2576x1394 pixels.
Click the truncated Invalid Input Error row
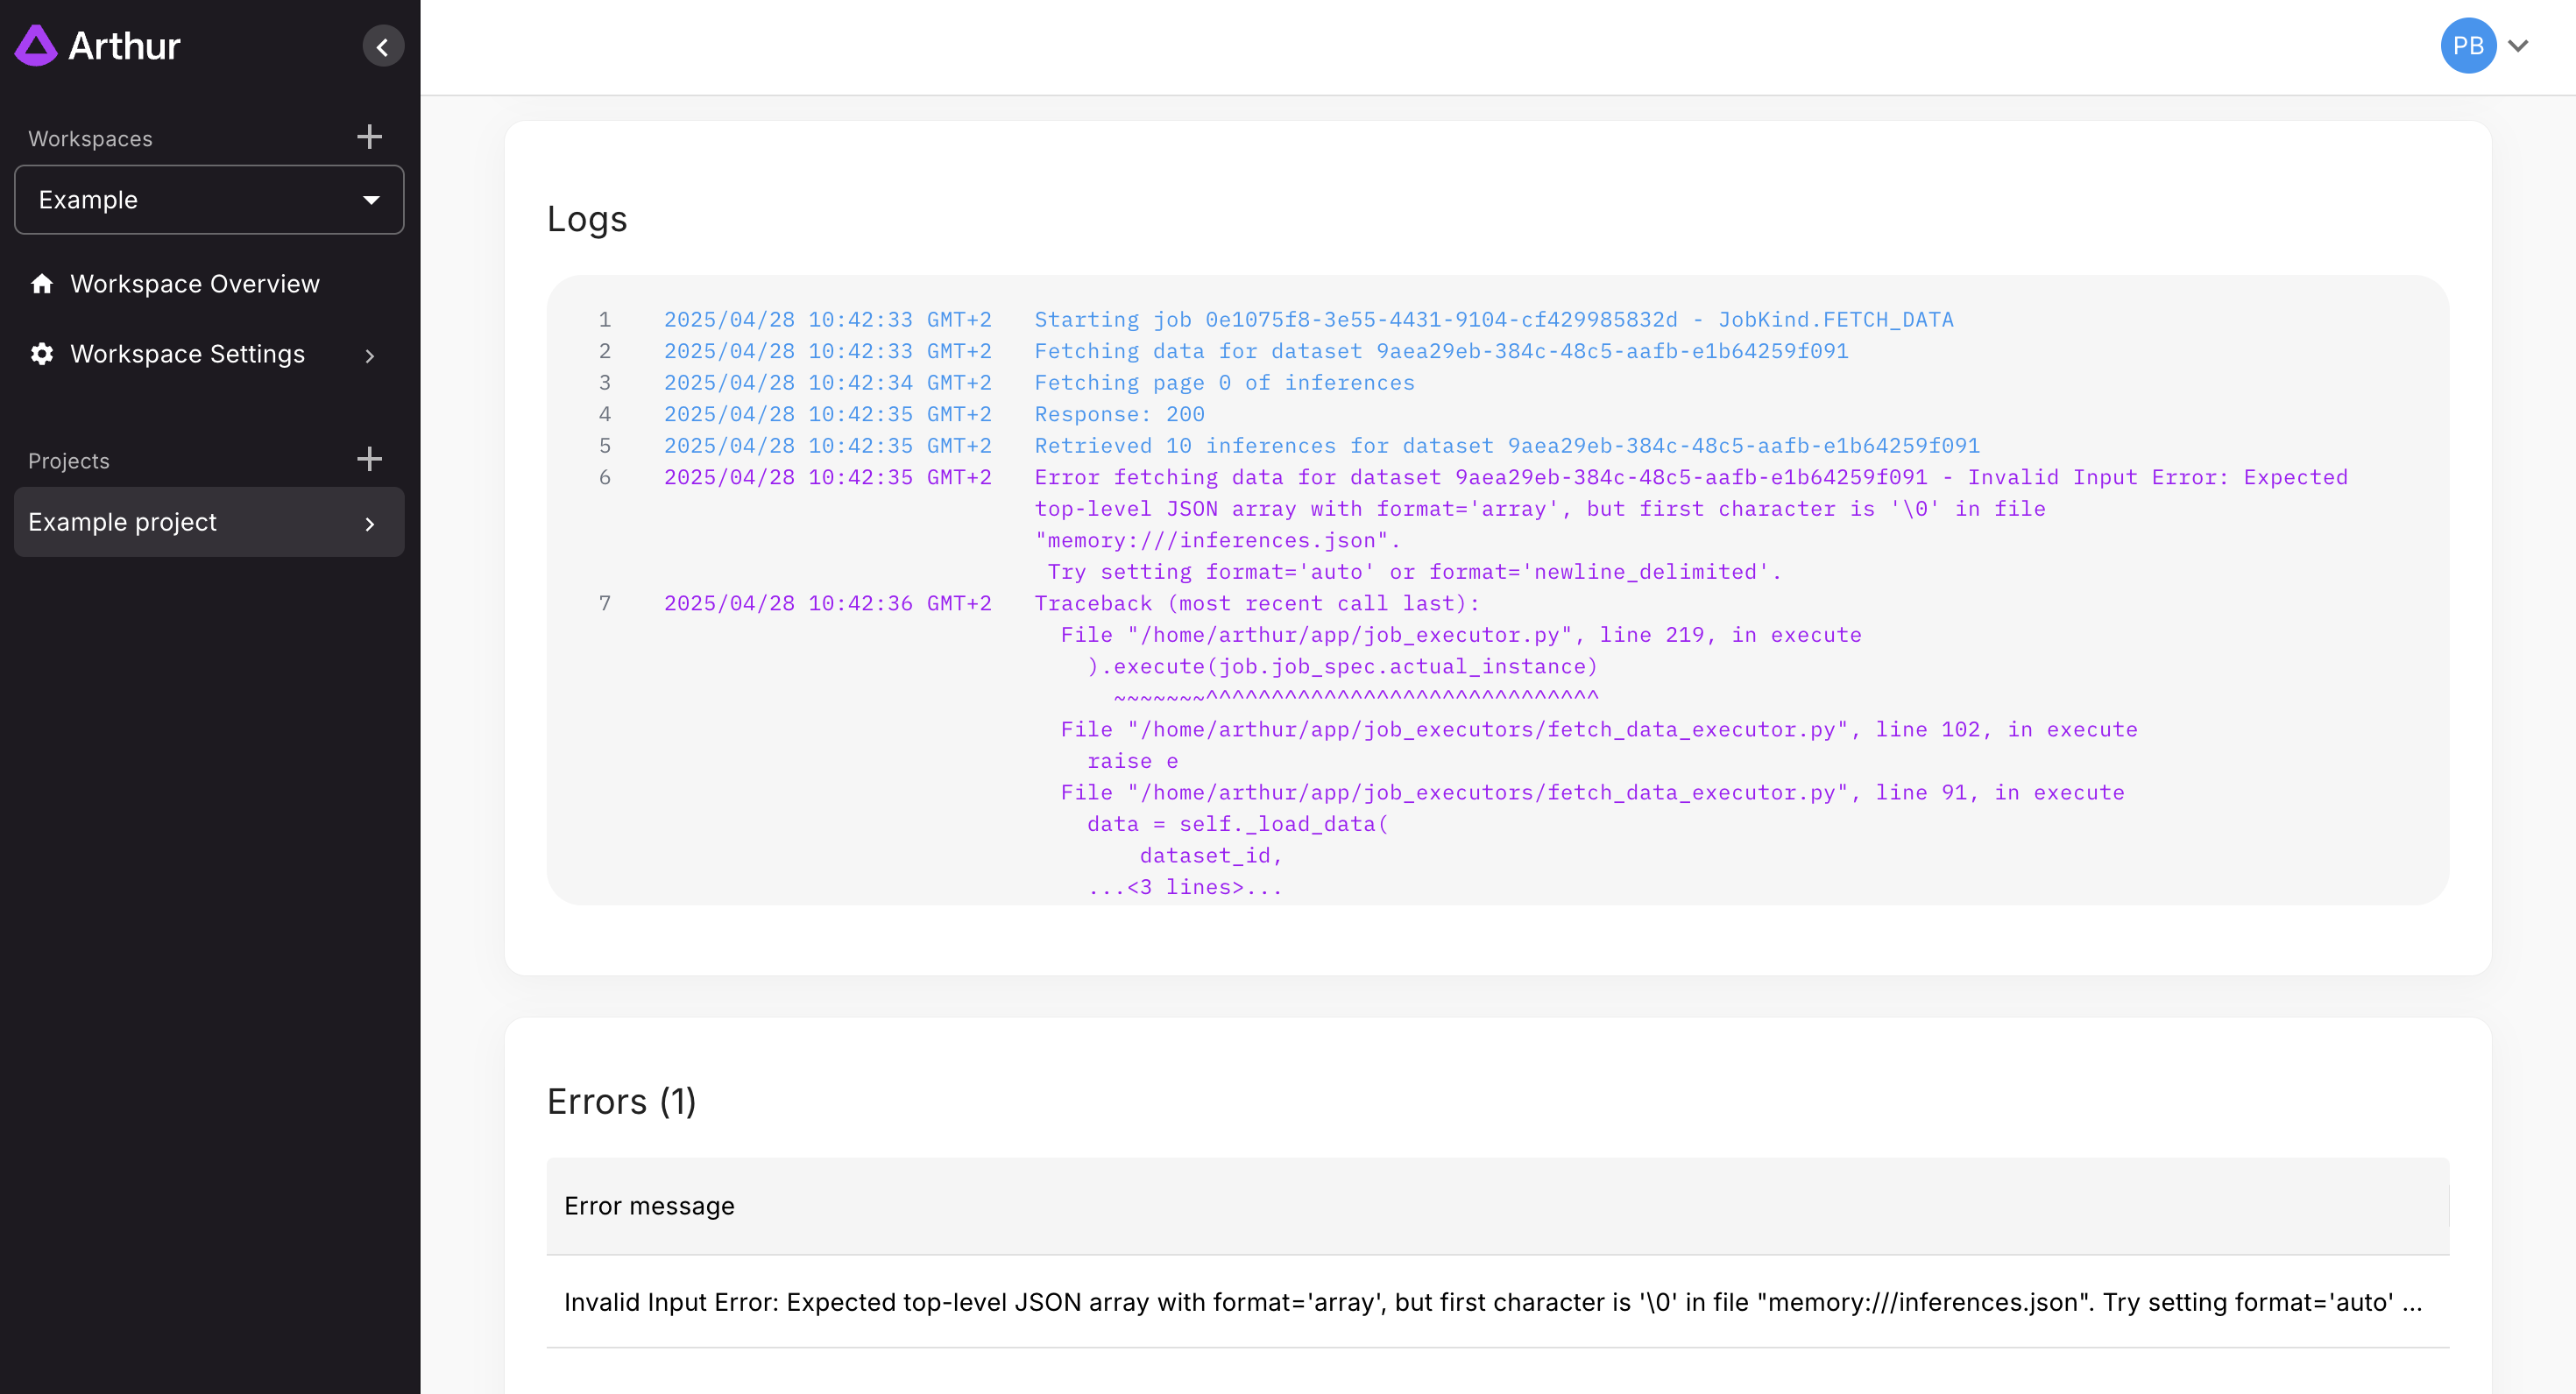point(1492,1302)
